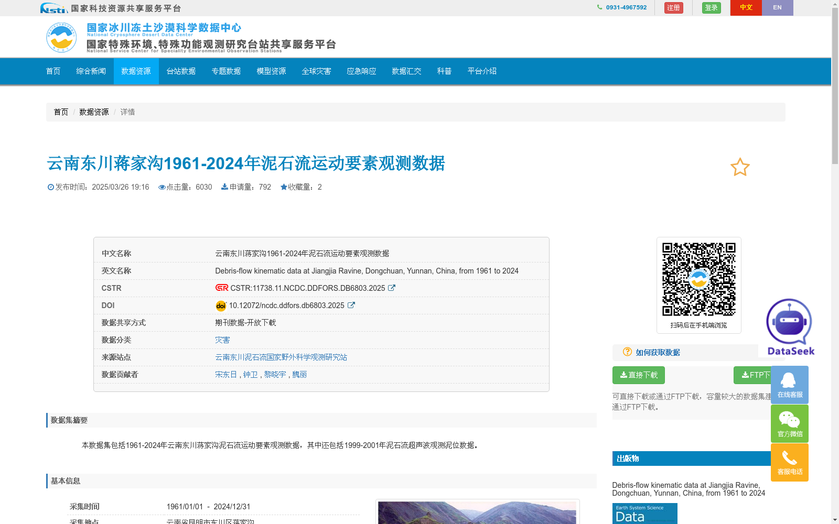
Task: Click the page vertical scrollbar thumb
Action: (835, 86)
